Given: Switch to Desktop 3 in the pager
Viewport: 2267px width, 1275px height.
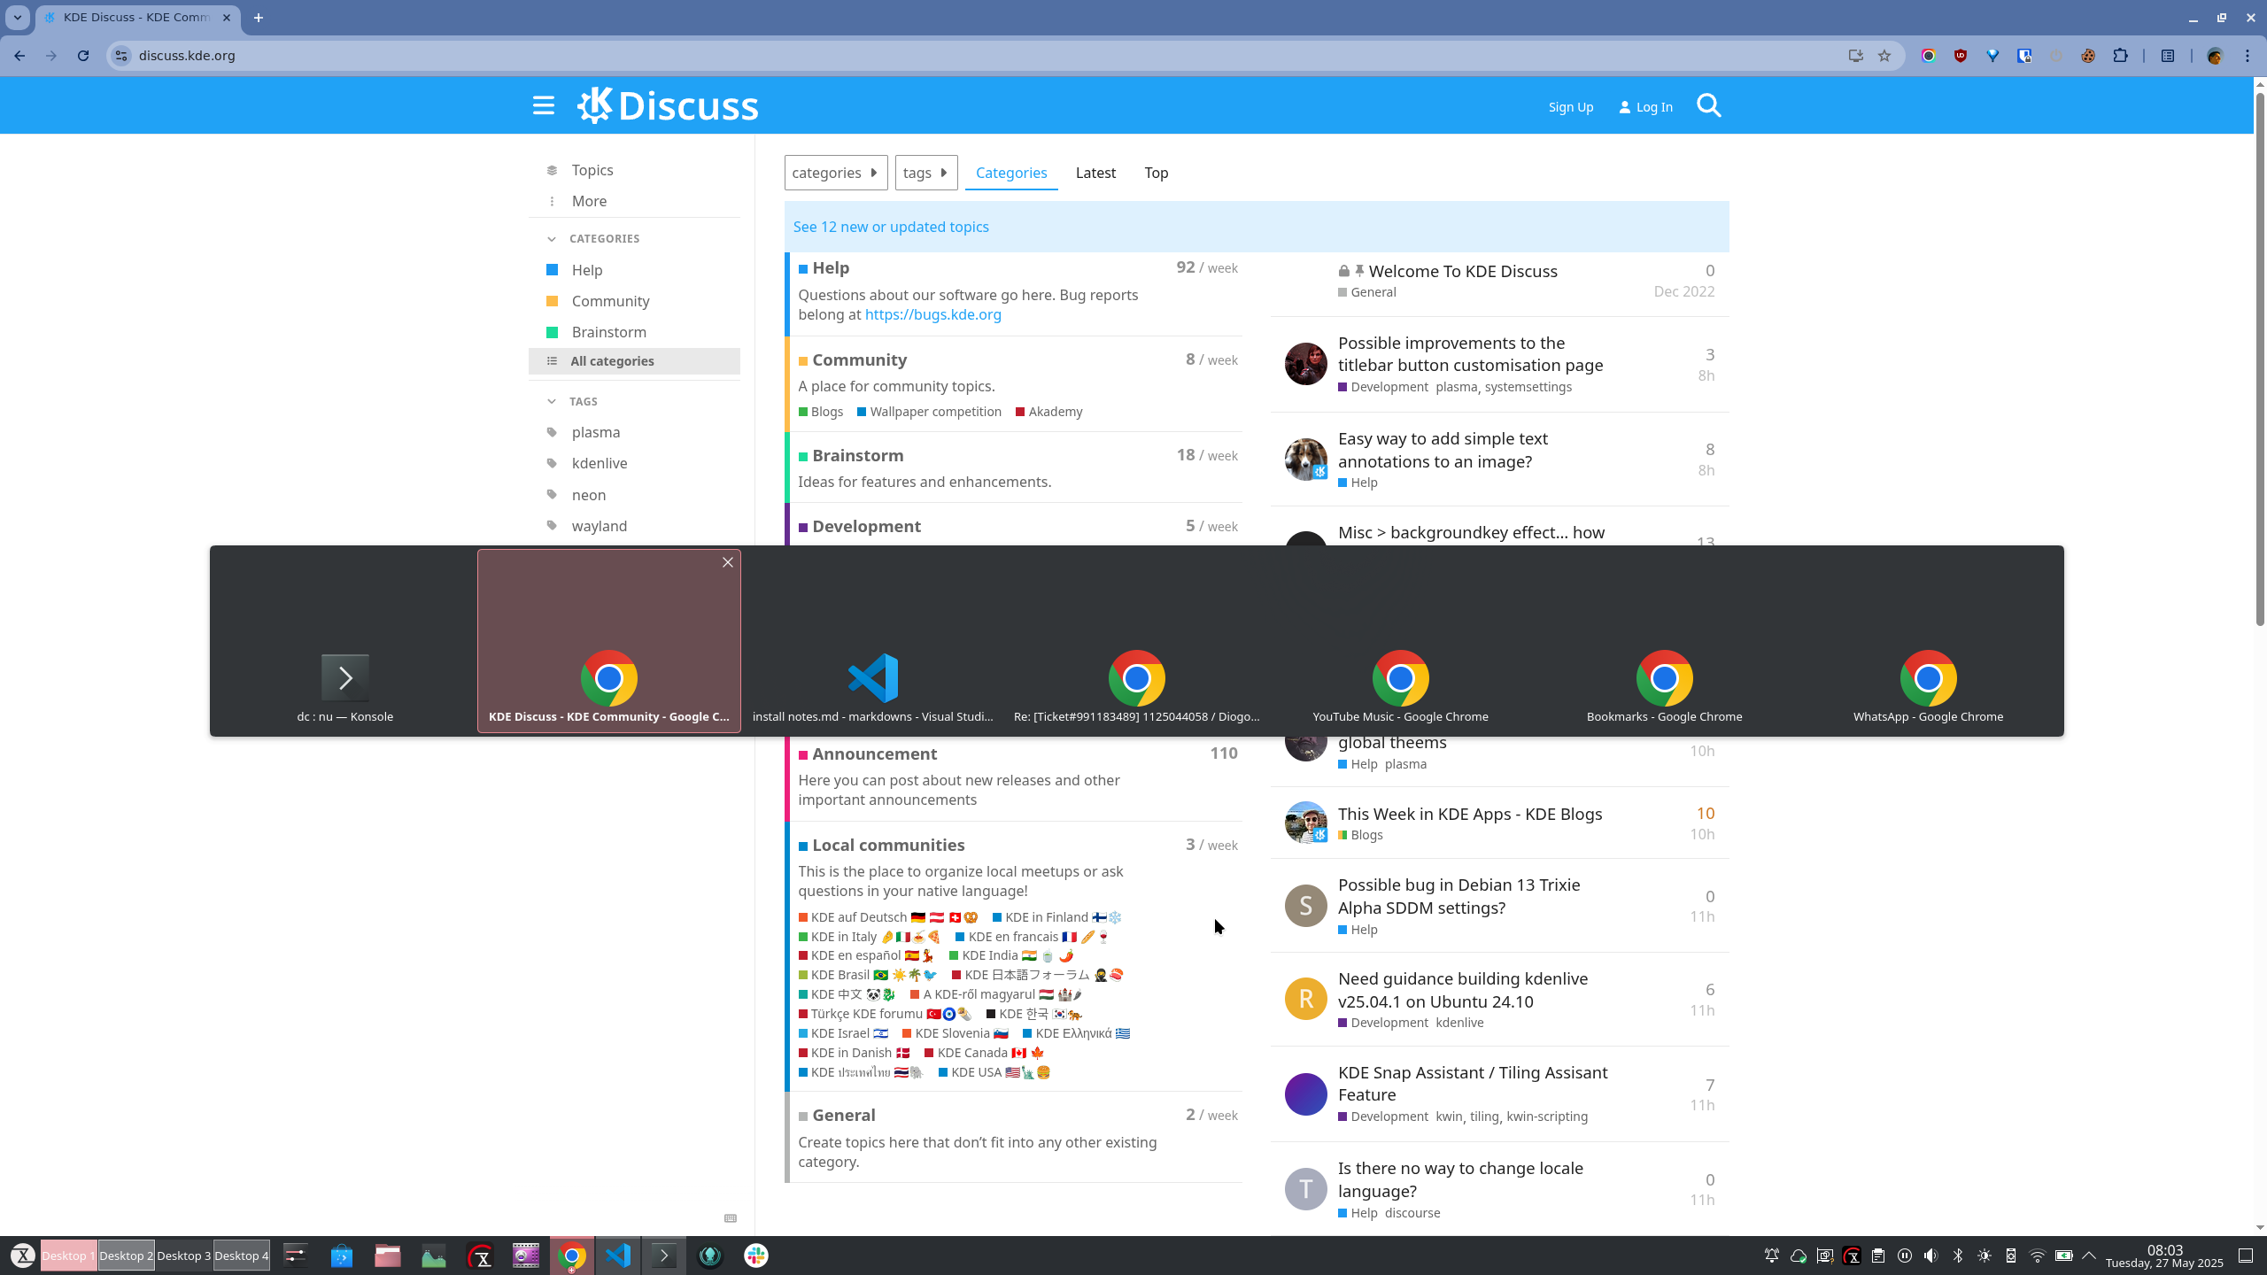Looking at the screenshot, I should (183, 1256).
